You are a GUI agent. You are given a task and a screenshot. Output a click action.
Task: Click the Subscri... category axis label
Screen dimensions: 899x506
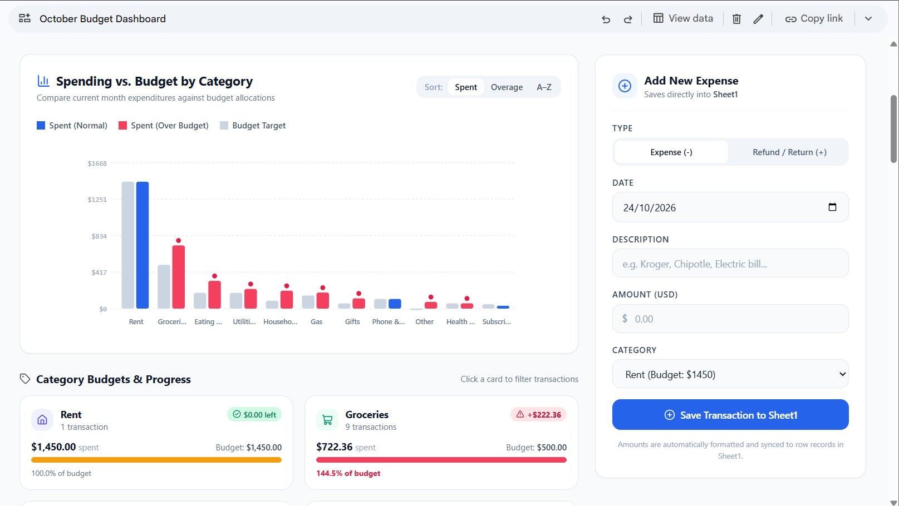pos(497,322)
